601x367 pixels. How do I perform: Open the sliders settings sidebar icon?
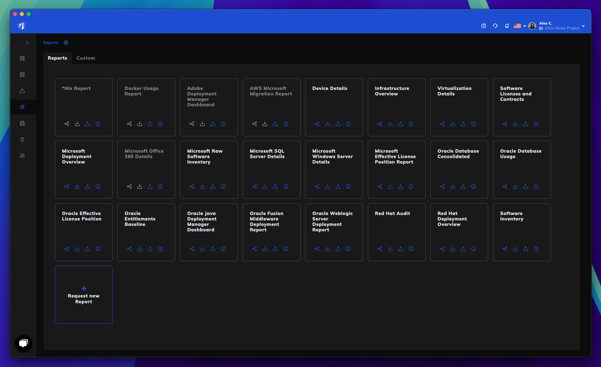(x=22, y=156)
